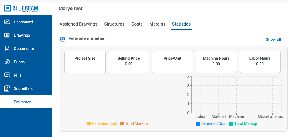Toggle blue Extended Cost legend series

pos(211,124)
